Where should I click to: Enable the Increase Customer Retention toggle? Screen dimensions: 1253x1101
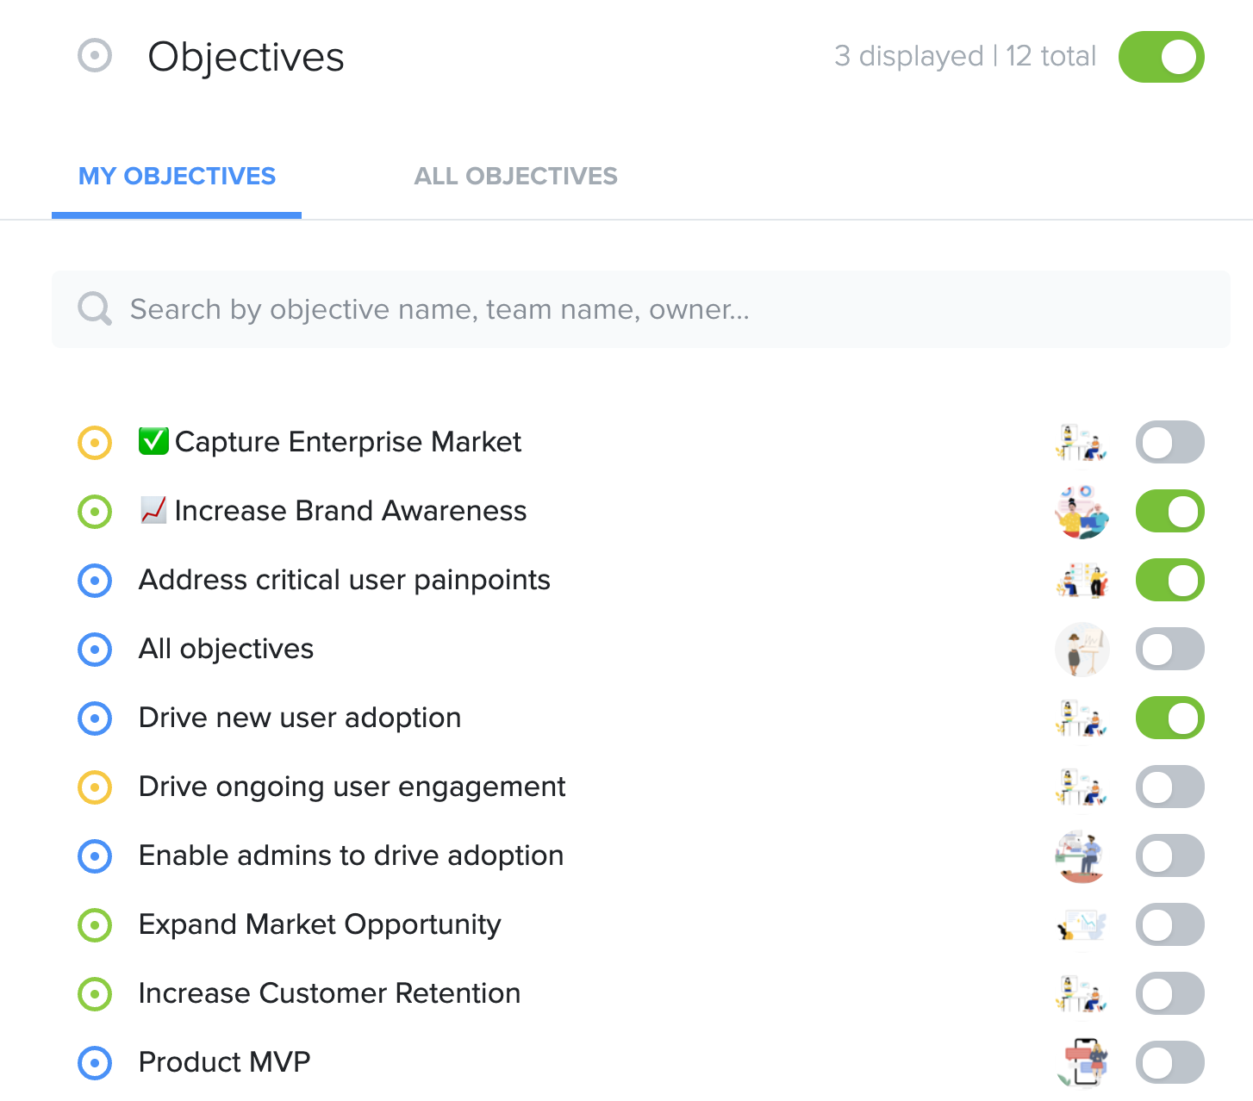click(x=1169, y=994)
